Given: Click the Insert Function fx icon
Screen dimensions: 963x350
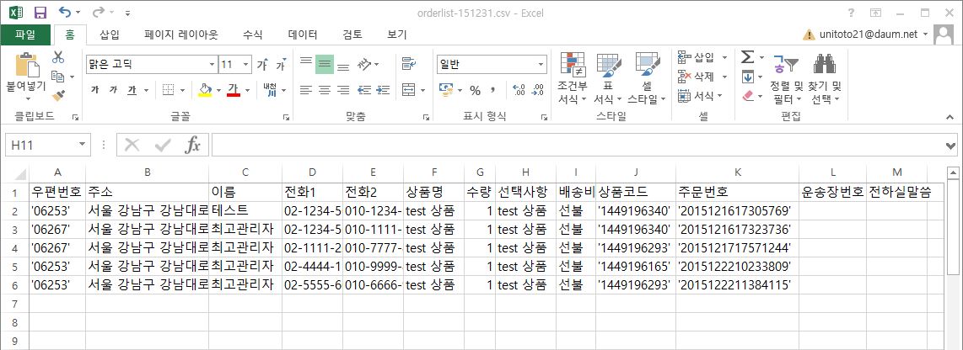Looking at the screenshot, I should coord(193,145).
